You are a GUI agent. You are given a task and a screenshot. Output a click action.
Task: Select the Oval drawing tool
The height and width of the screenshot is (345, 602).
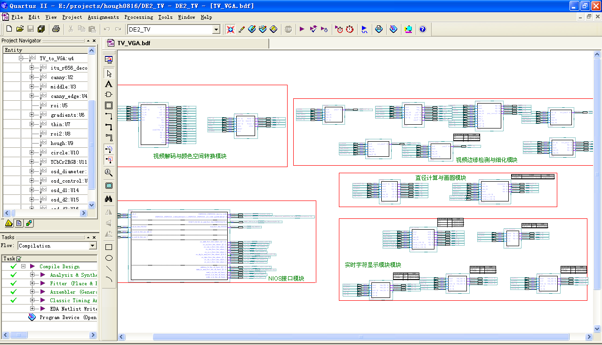pyautogui.click(x=109, y=258)
